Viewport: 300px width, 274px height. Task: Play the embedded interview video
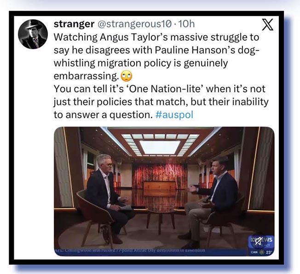[x=164, y=191]
